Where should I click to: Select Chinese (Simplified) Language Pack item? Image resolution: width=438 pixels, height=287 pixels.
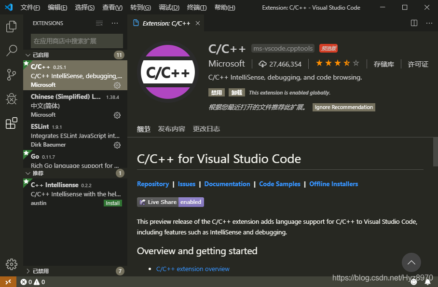point(75,105)
